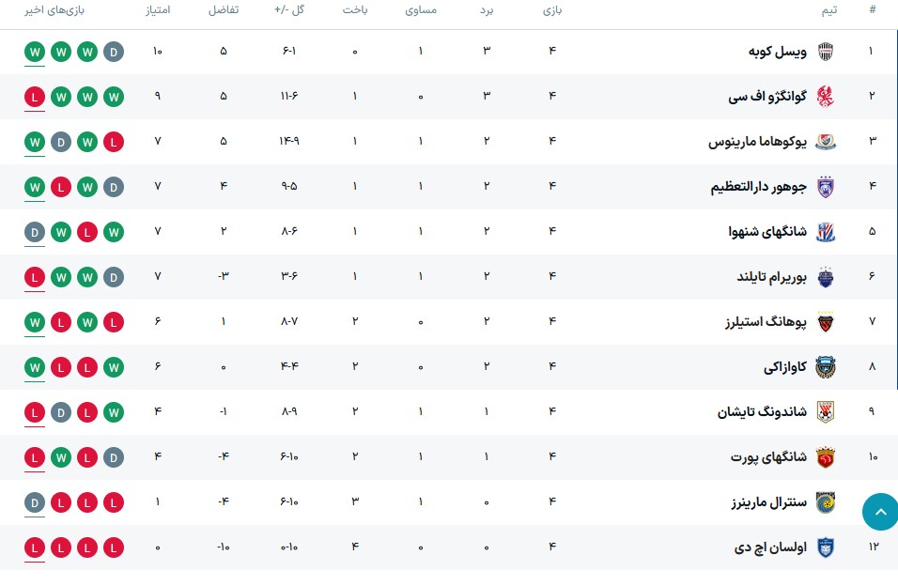Click the Pohang Steelers logo

tap(825, 322)
